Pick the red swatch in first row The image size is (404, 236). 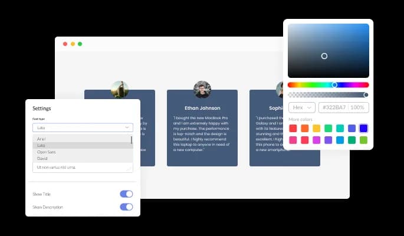(293, 128)
